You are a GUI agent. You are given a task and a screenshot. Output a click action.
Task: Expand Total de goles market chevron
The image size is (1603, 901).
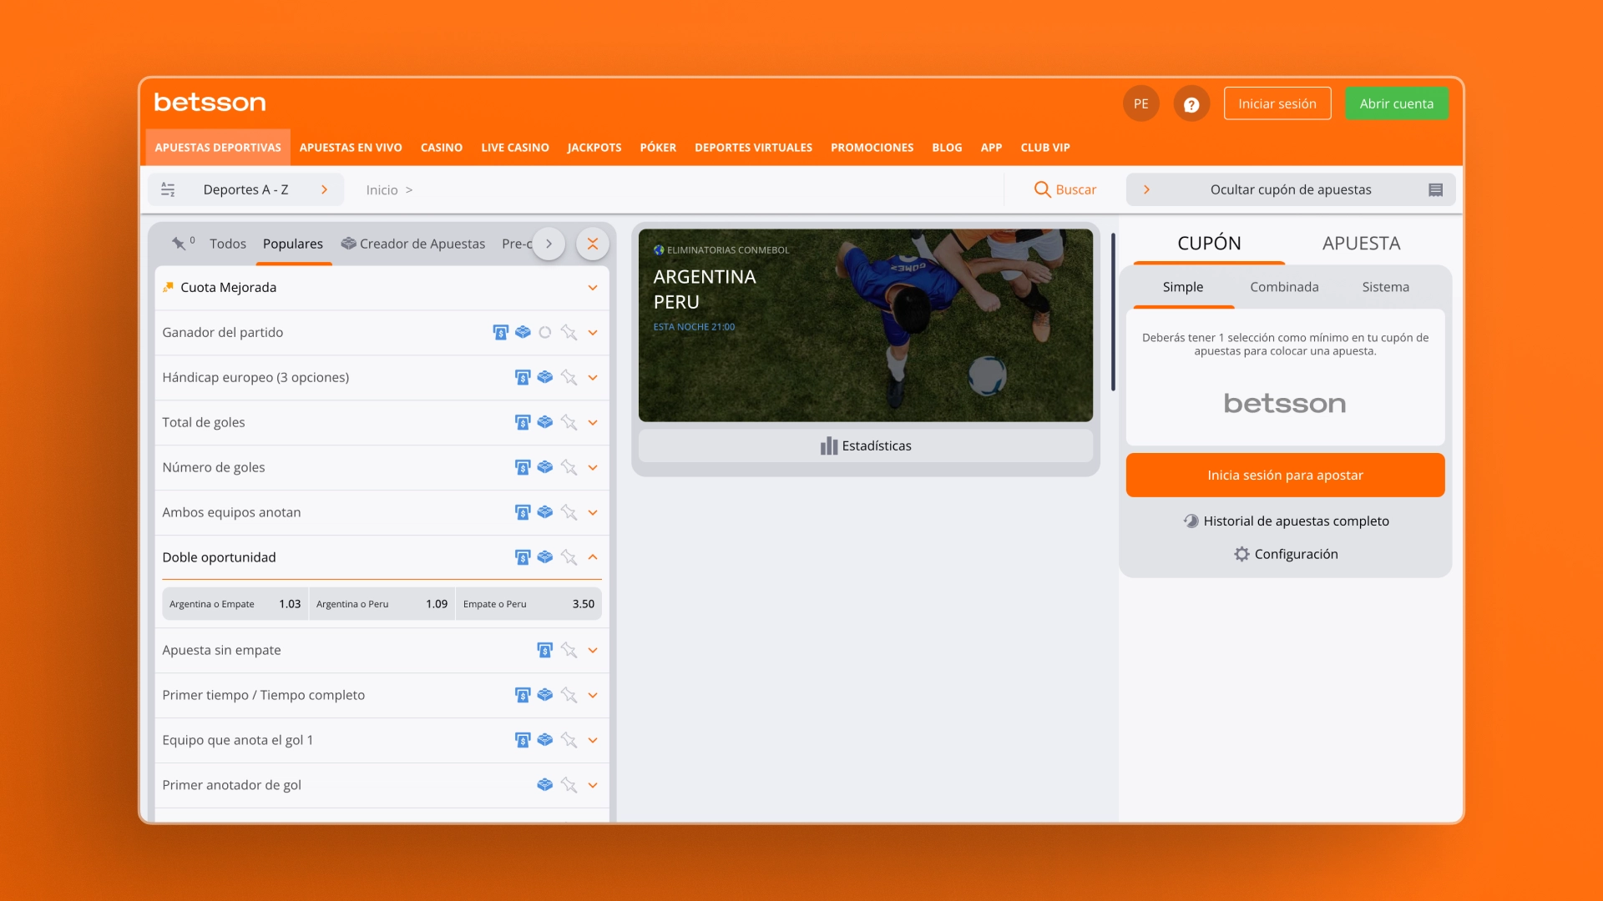[592, 423]
